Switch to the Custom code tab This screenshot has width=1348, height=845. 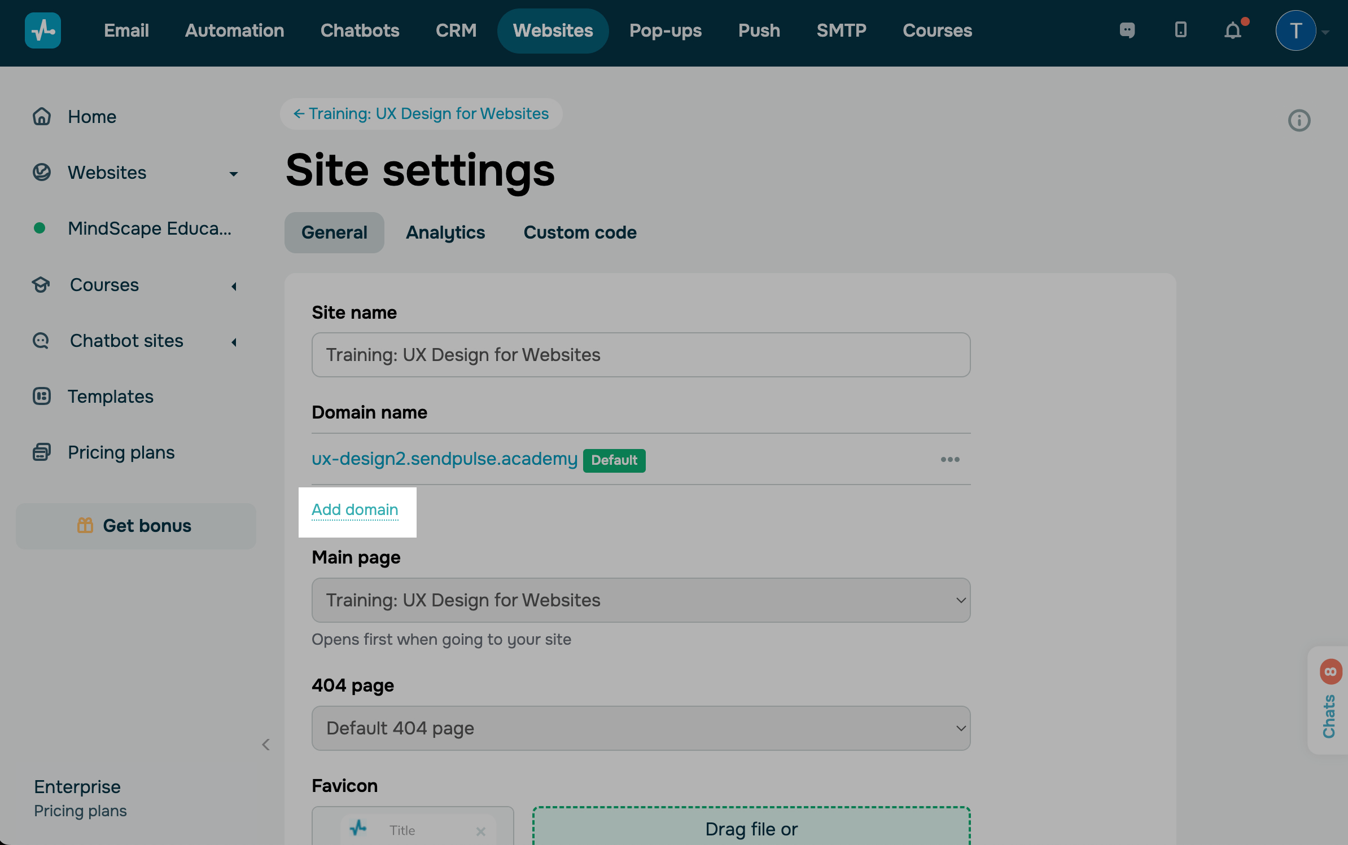pyautogui.click(x=580, y=232)
